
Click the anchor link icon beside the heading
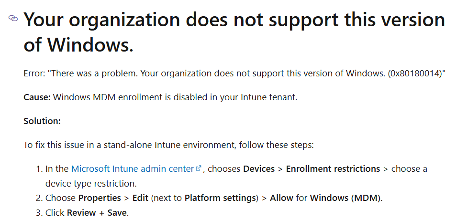pos(13,18)
